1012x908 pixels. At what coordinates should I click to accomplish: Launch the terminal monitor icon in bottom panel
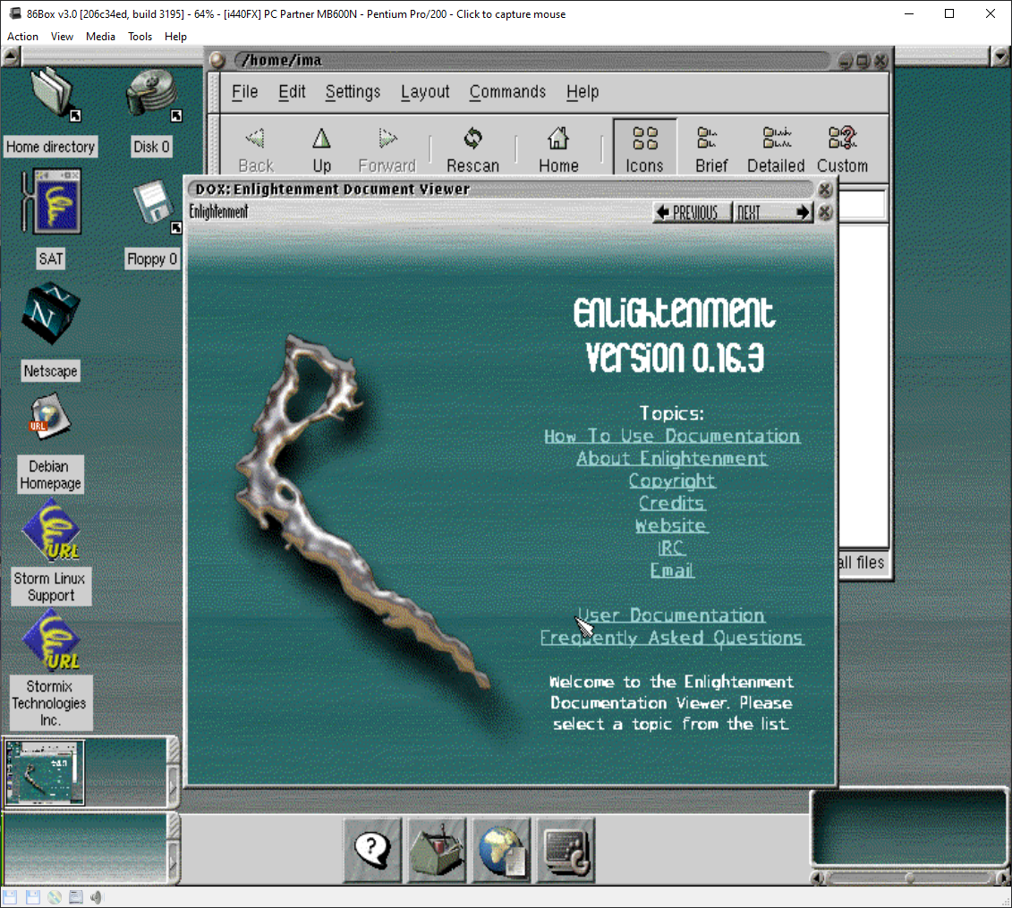coord(566,850)
